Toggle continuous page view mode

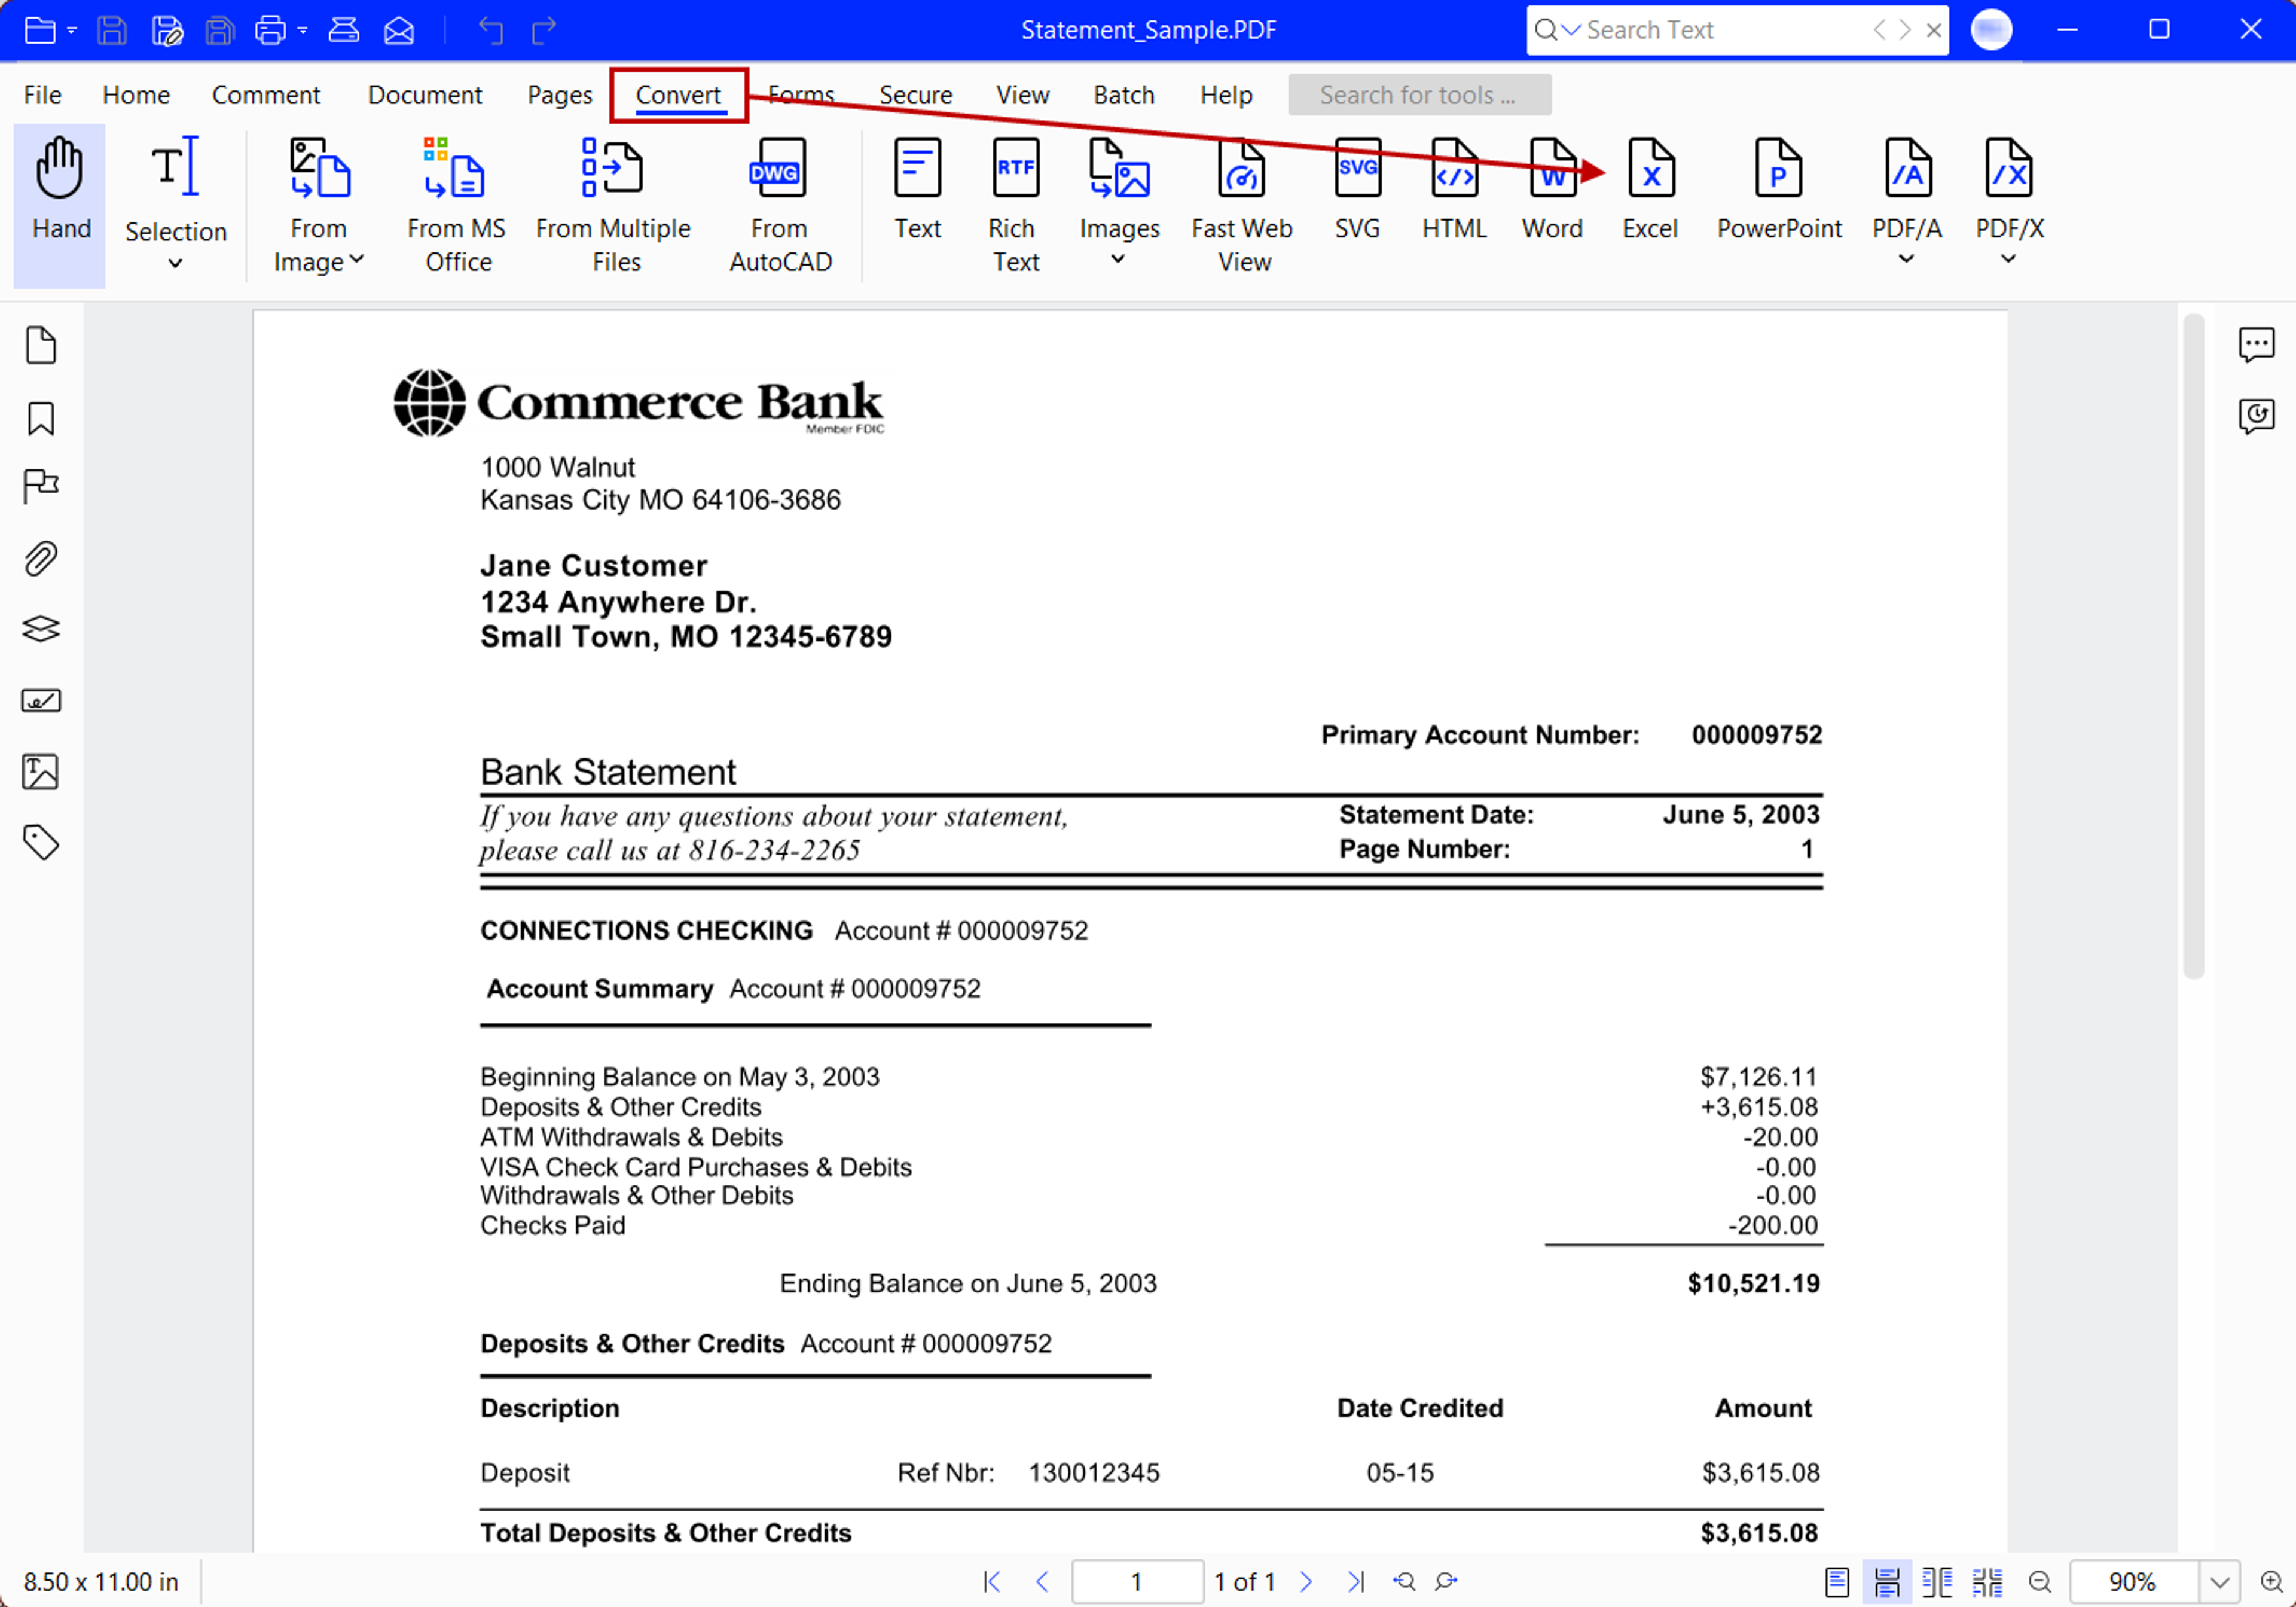(x=1887, y=1582)
